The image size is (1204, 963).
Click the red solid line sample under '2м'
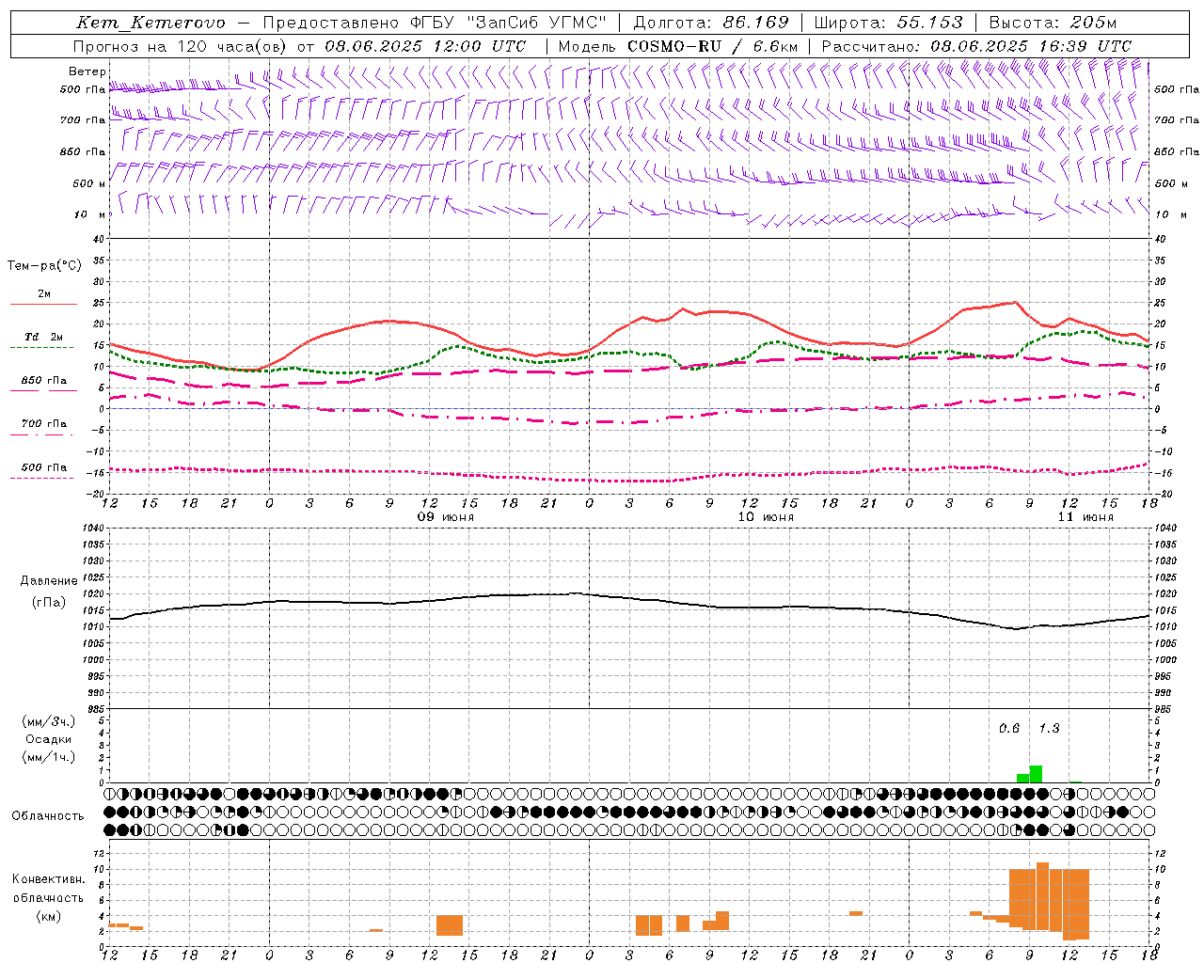[43, 305]
